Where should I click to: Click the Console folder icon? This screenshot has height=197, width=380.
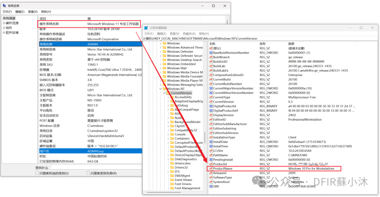tap(172, 134)
